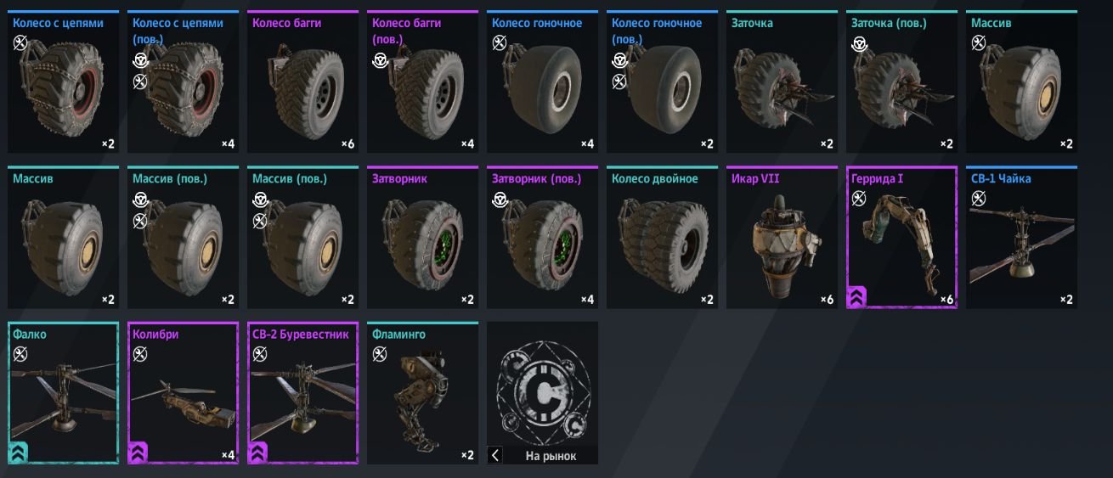Choose the СВ-2 Буревестник rotor
The height and width of the screenshot is (478, 1113).
click(302, 393)
